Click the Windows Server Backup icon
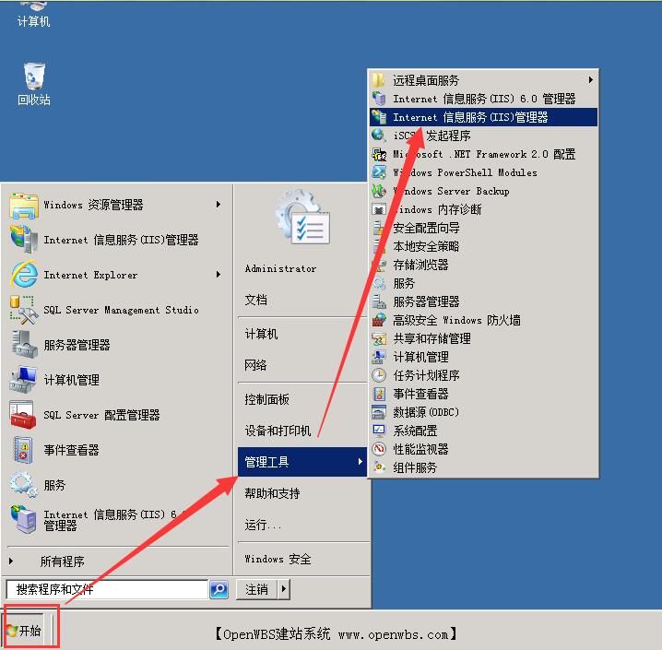 (379, 191)
